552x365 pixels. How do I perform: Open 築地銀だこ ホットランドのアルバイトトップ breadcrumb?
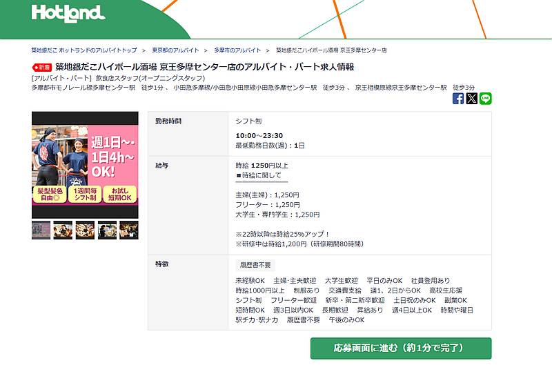click(x=84, y=50)
